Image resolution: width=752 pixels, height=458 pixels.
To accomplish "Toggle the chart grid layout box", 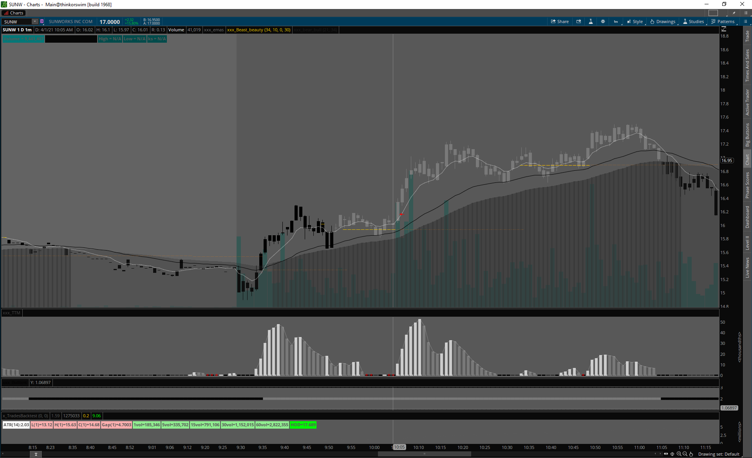I will 713,13.
